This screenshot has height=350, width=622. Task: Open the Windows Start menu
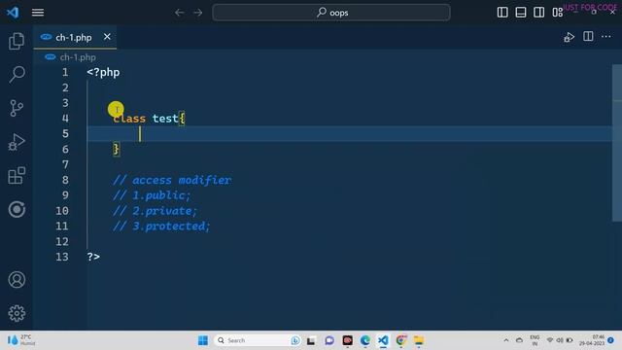coord(203,340)
